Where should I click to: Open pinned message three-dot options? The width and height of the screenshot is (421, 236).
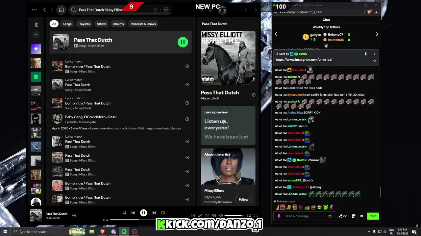point(374,54)
